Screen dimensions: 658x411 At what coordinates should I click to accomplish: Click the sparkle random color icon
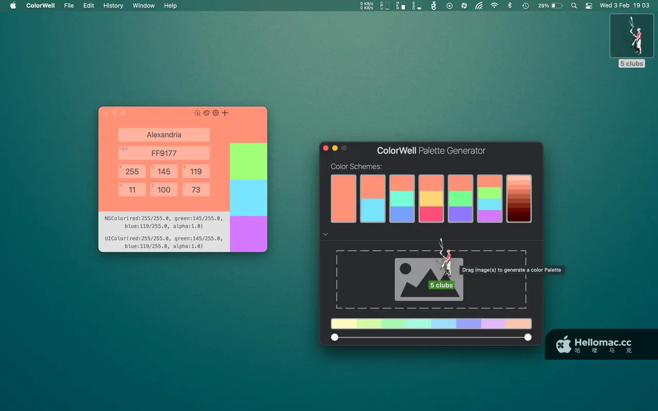pos(197,113)
